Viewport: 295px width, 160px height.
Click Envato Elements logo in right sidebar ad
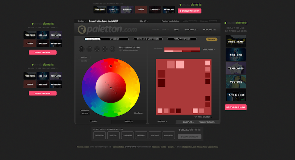236,23
